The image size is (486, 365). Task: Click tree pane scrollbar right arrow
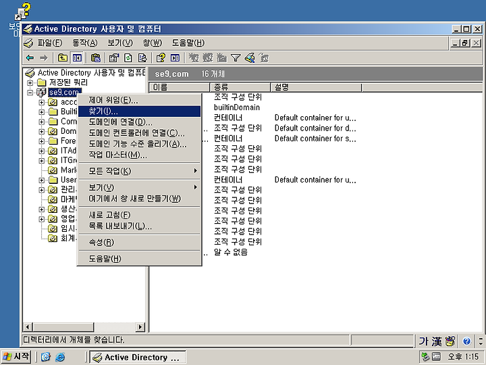pos(140,327)
